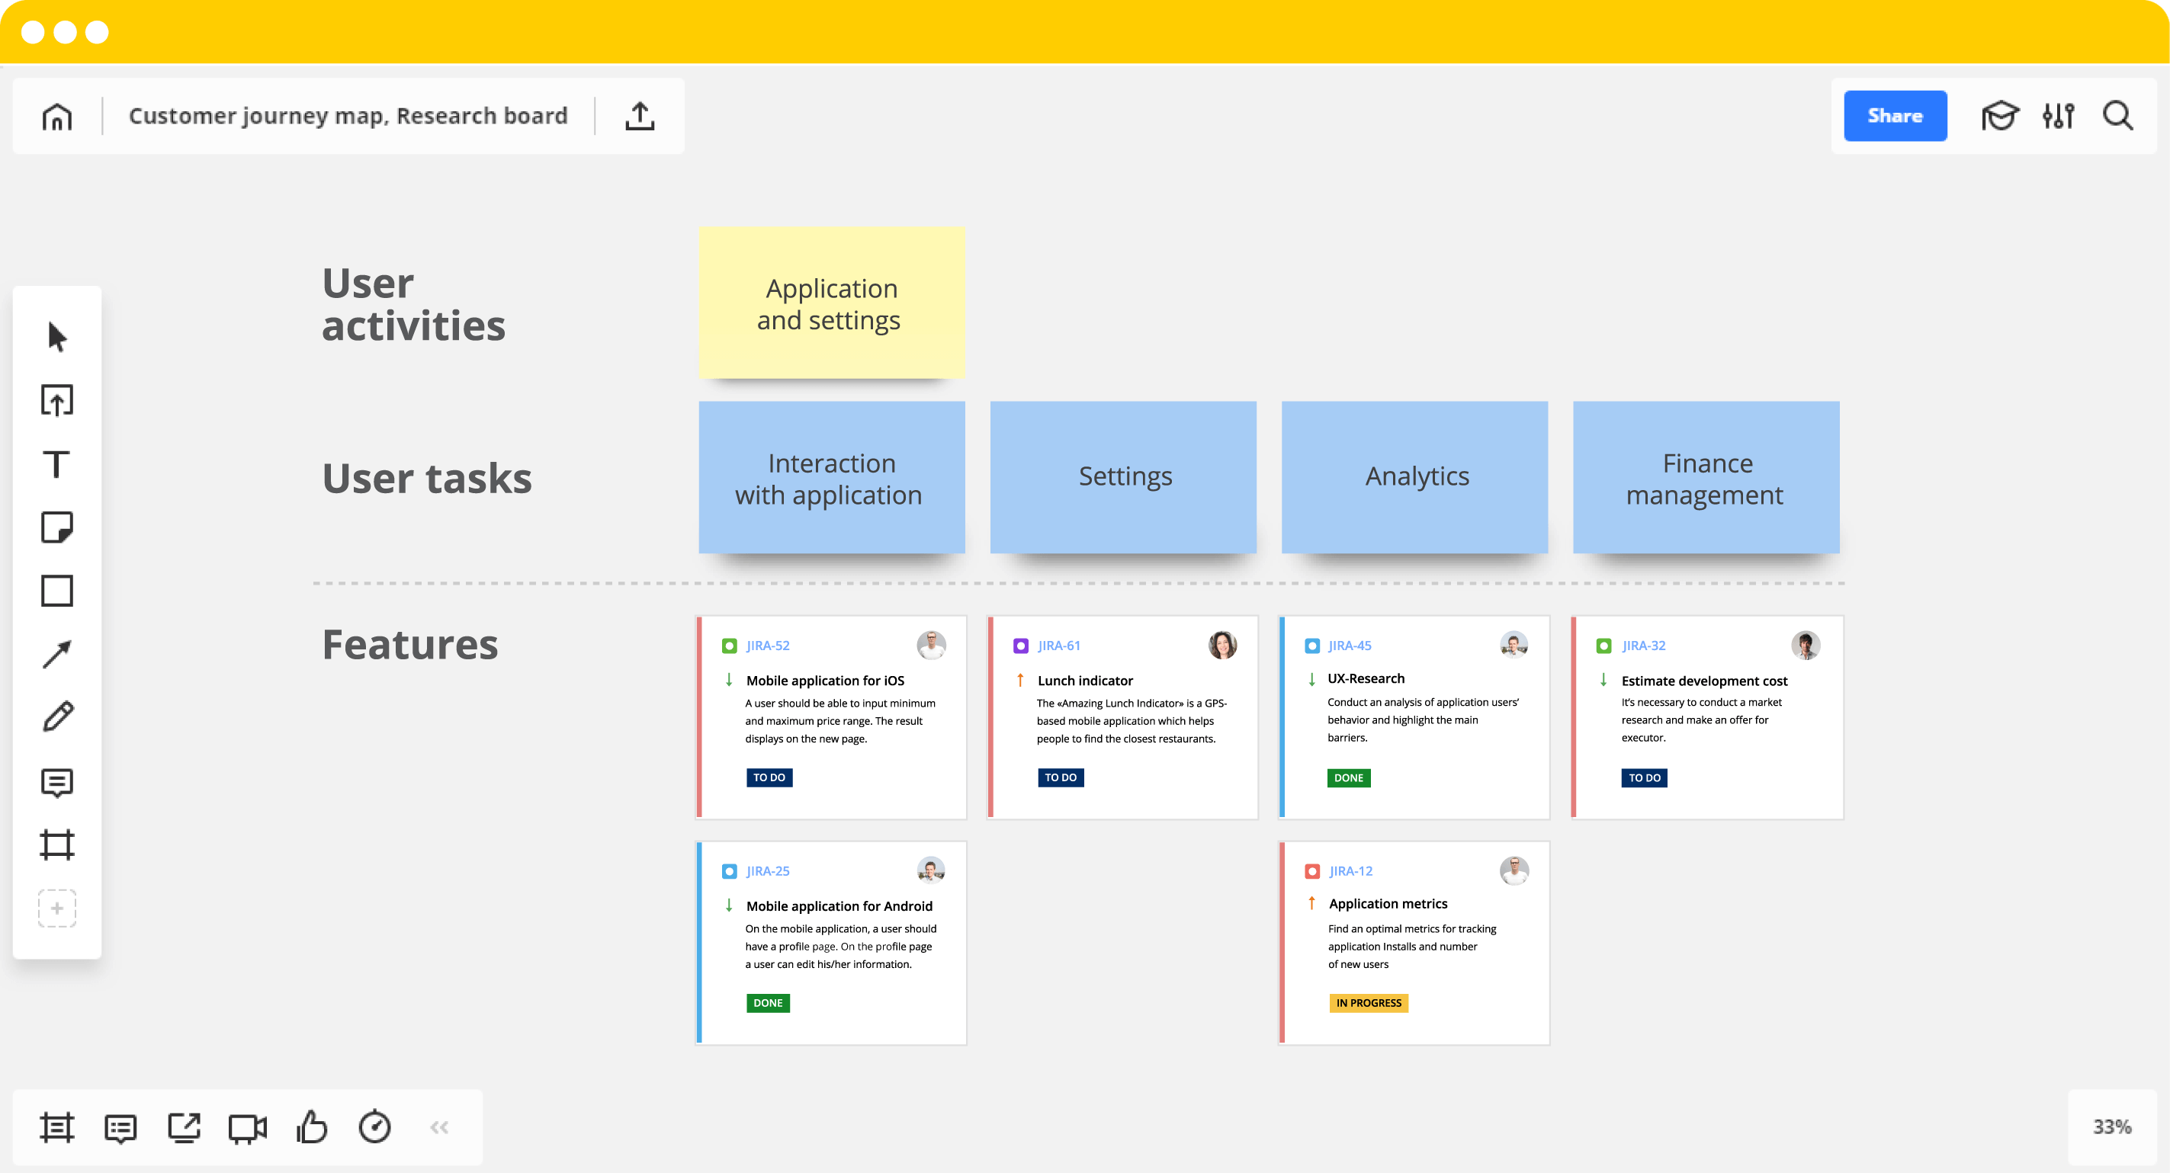This screenshot has width=2170, height=1173.
Task: Click the pen/pencil draw tool
Action: pyautogui.click(x=58, y=715)
